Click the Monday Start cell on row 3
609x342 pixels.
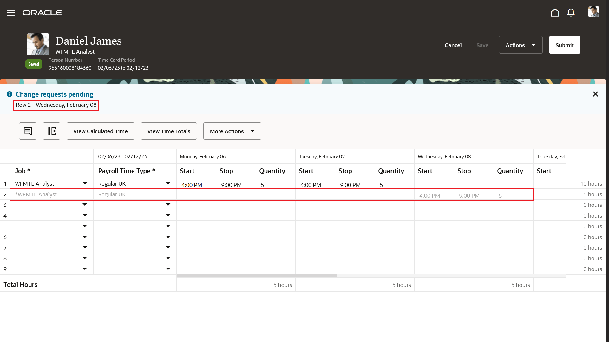[x=196, y=205]
